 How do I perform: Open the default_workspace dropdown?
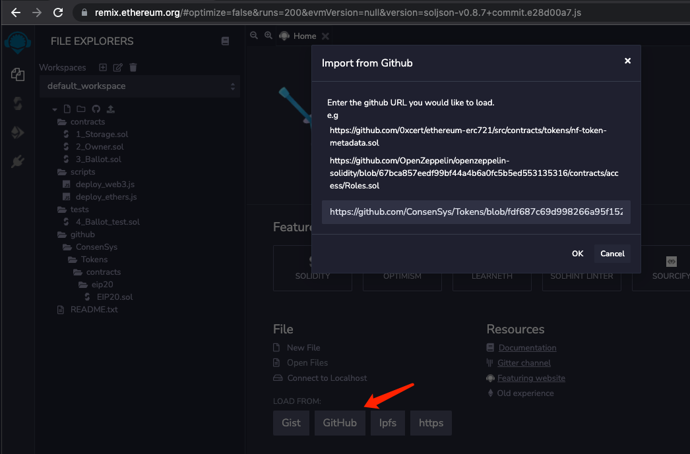(140, 86)
